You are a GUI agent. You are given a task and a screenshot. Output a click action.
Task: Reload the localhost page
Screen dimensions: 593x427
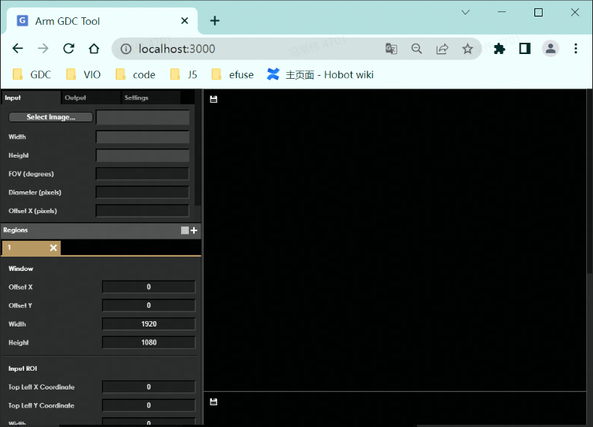[68, 49]
